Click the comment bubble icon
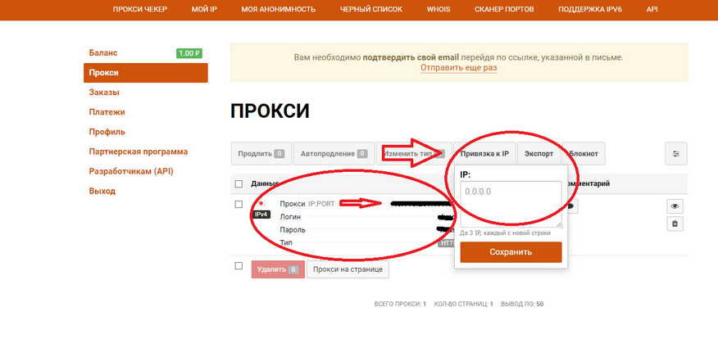Screen dimensions: 718x348 coord(572,206)
